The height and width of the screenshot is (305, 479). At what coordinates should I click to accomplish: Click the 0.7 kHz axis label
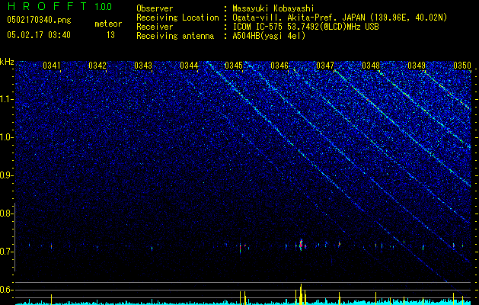click(x=7, y=252)
